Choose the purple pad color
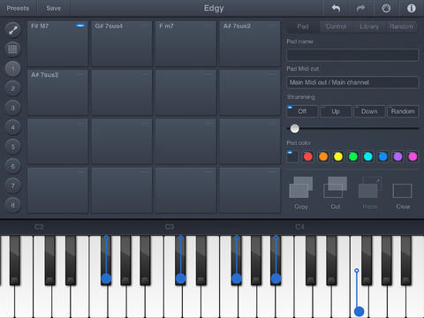The height and width of the screenshot is (318, 424). (397, 156)
